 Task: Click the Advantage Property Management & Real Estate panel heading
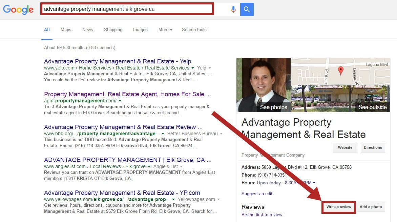coord(304,128)
